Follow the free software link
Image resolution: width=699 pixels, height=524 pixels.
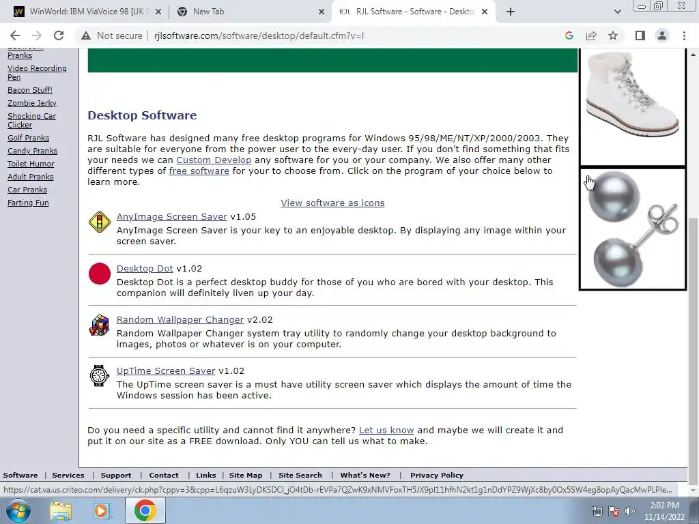click(x=199, y=171)
